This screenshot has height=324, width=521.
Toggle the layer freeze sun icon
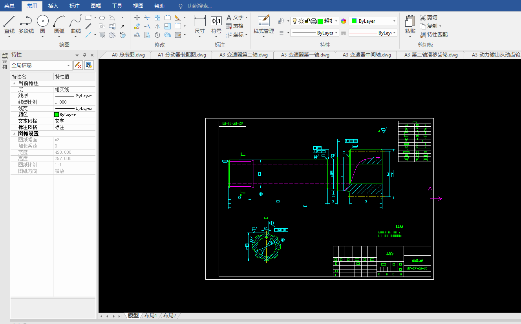(301, 21)
